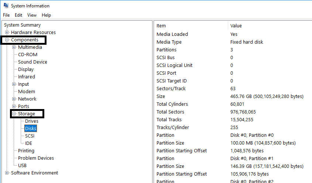Select IDE under Storage
Image resolution: width=312 pixels, height=183 pixels.
(x=28, y=143)
